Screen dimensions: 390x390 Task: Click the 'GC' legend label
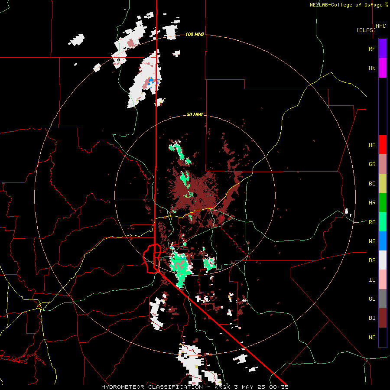click(372, 299)
